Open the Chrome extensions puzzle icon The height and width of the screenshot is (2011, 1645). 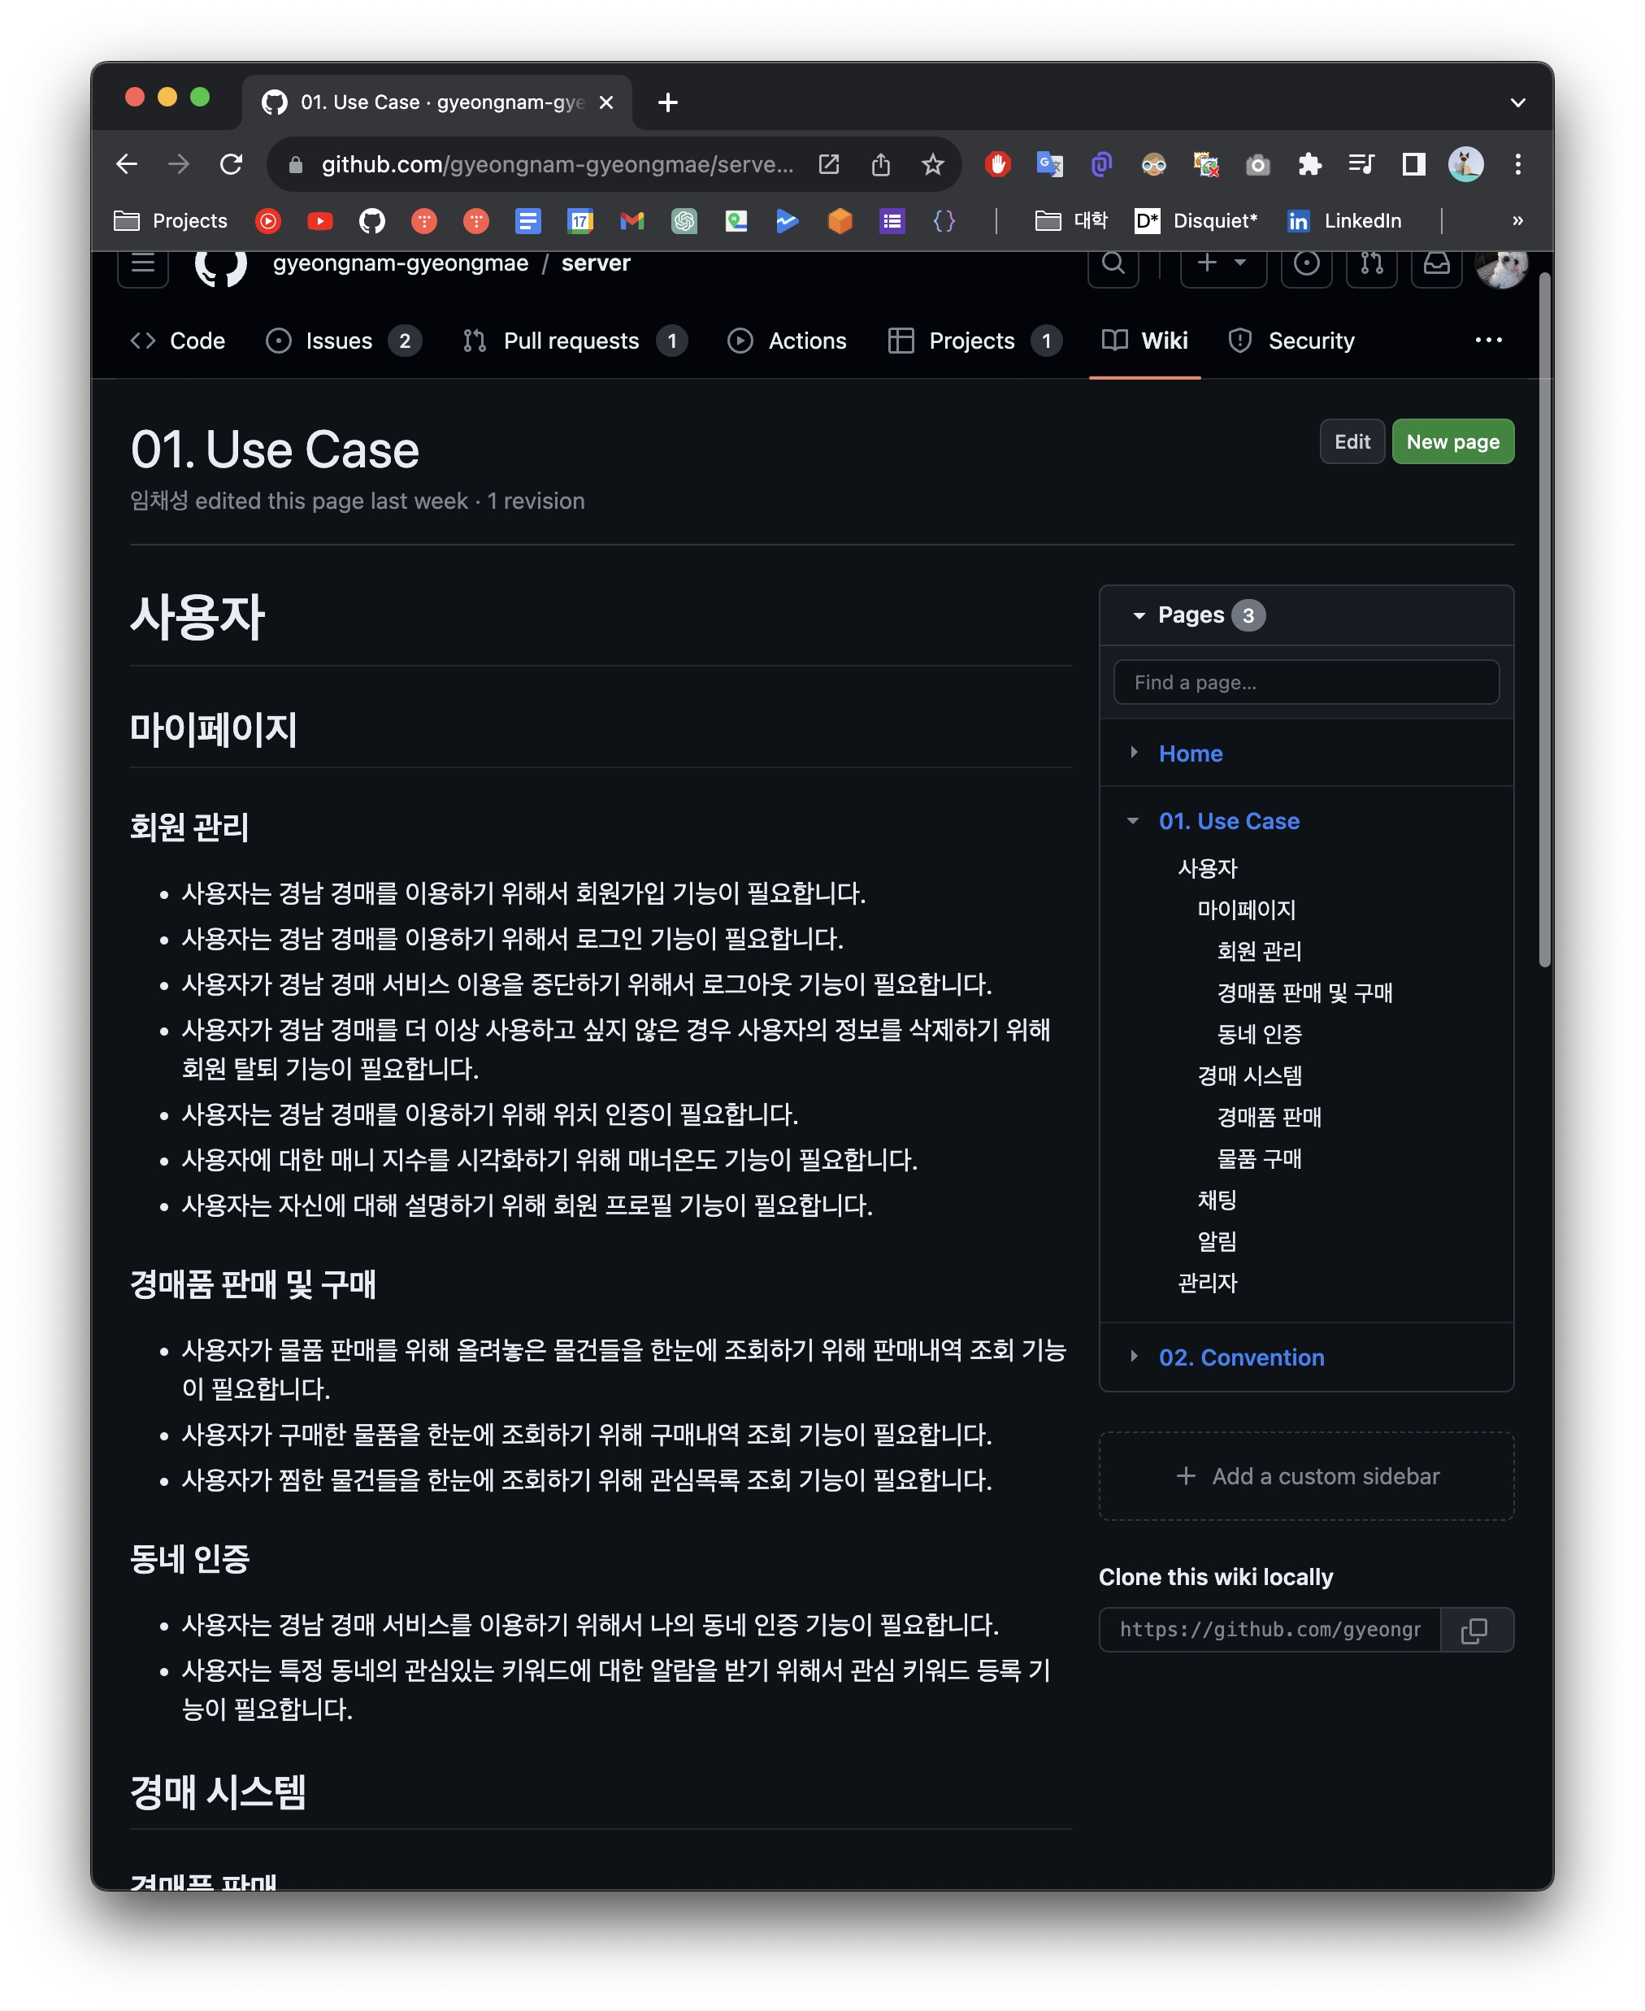click(x=1309, y=164)
